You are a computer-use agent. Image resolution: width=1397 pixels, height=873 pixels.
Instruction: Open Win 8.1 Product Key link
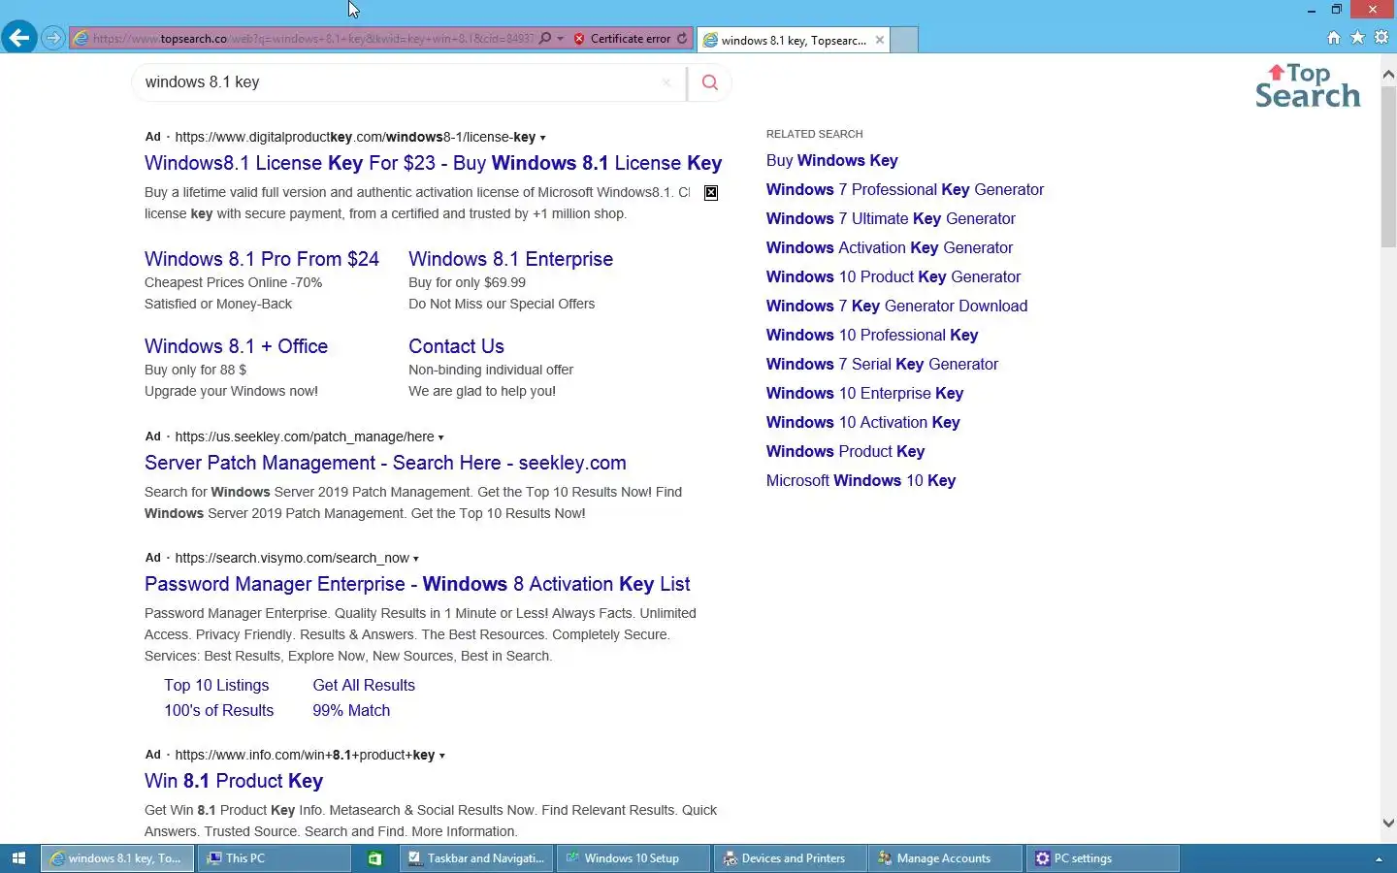click(x=234, y=781)
